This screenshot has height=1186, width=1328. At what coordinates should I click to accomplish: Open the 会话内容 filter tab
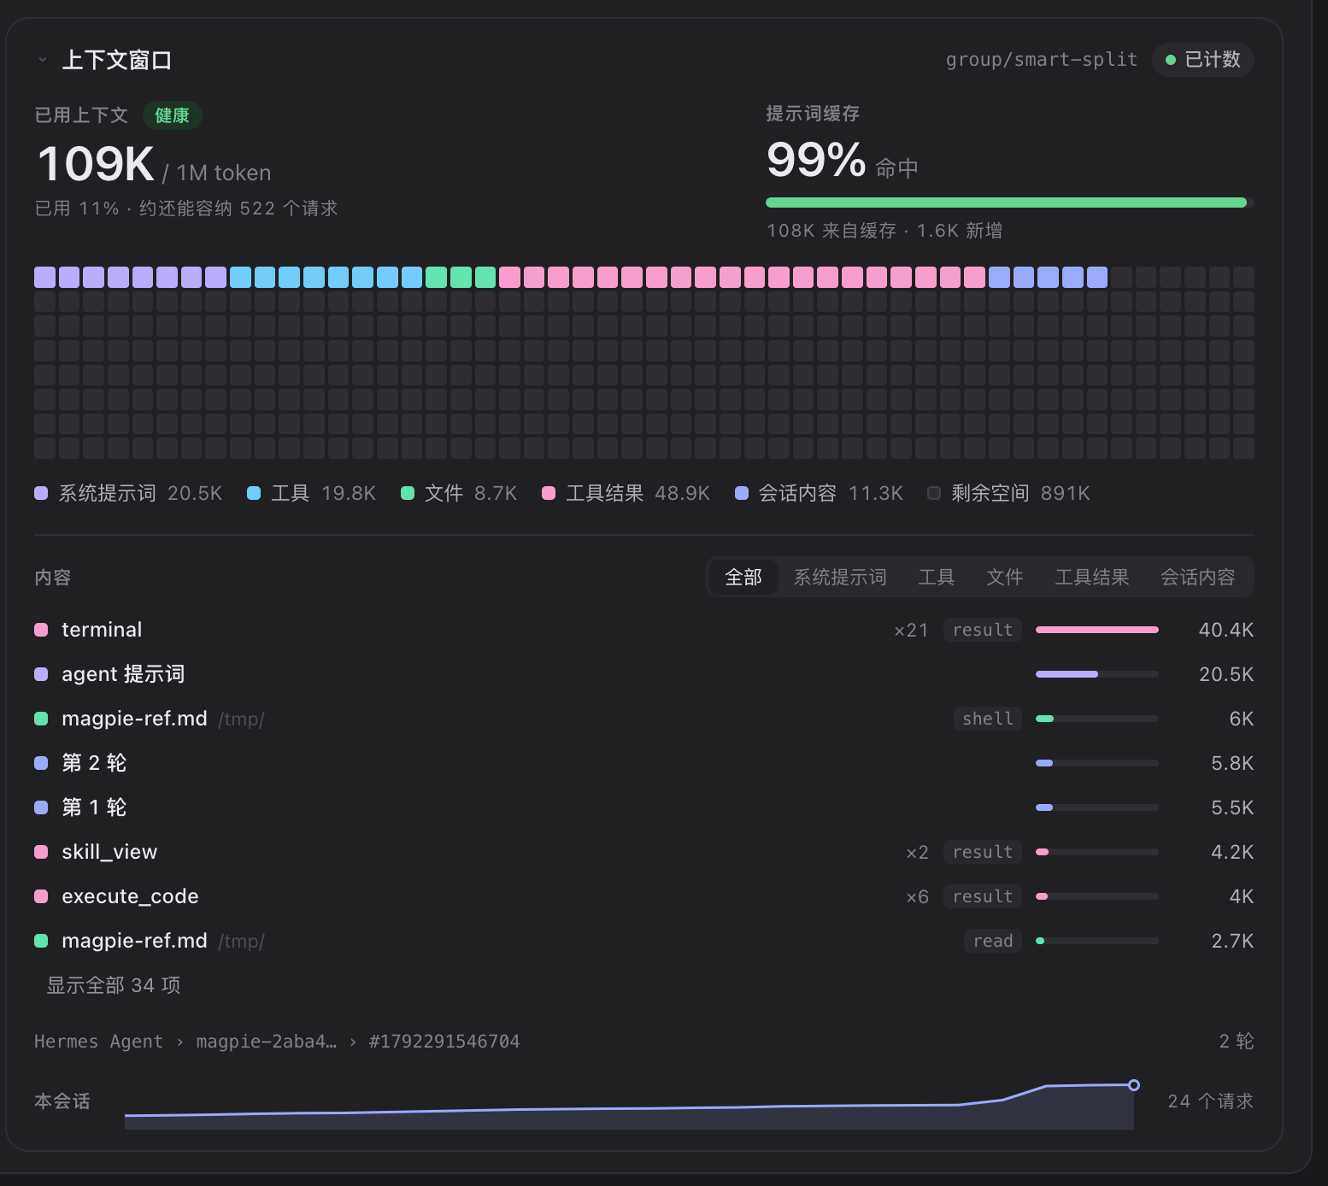[1197, 578]
